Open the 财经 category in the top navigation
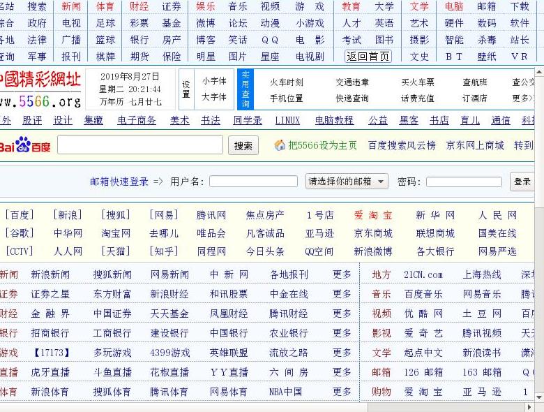 (139, 6)
